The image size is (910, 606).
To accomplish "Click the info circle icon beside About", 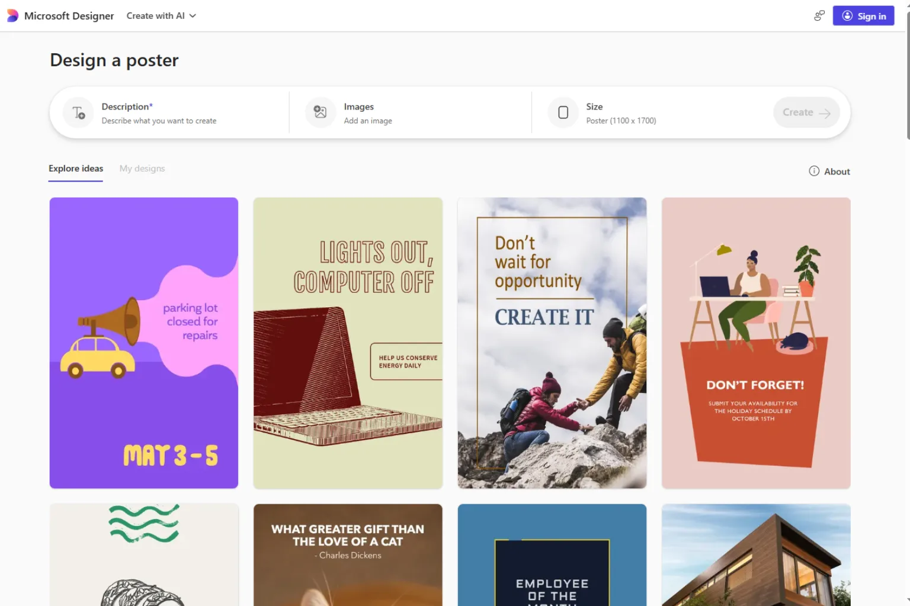I will tap(814, 171).
